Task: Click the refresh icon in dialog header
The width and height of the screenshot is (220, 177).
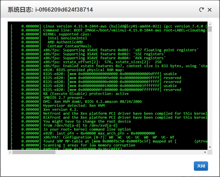Action: 202,10
